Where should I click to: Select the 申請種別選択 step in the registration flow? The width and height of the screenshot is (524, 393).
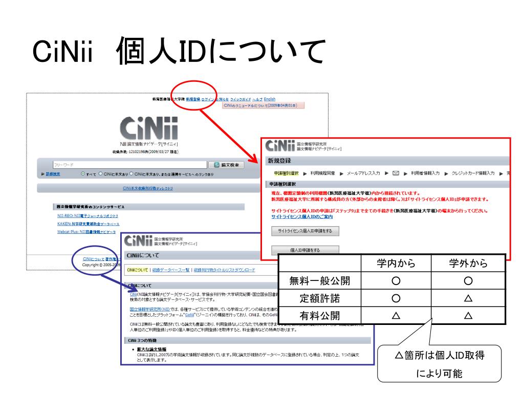coord(286,173)
